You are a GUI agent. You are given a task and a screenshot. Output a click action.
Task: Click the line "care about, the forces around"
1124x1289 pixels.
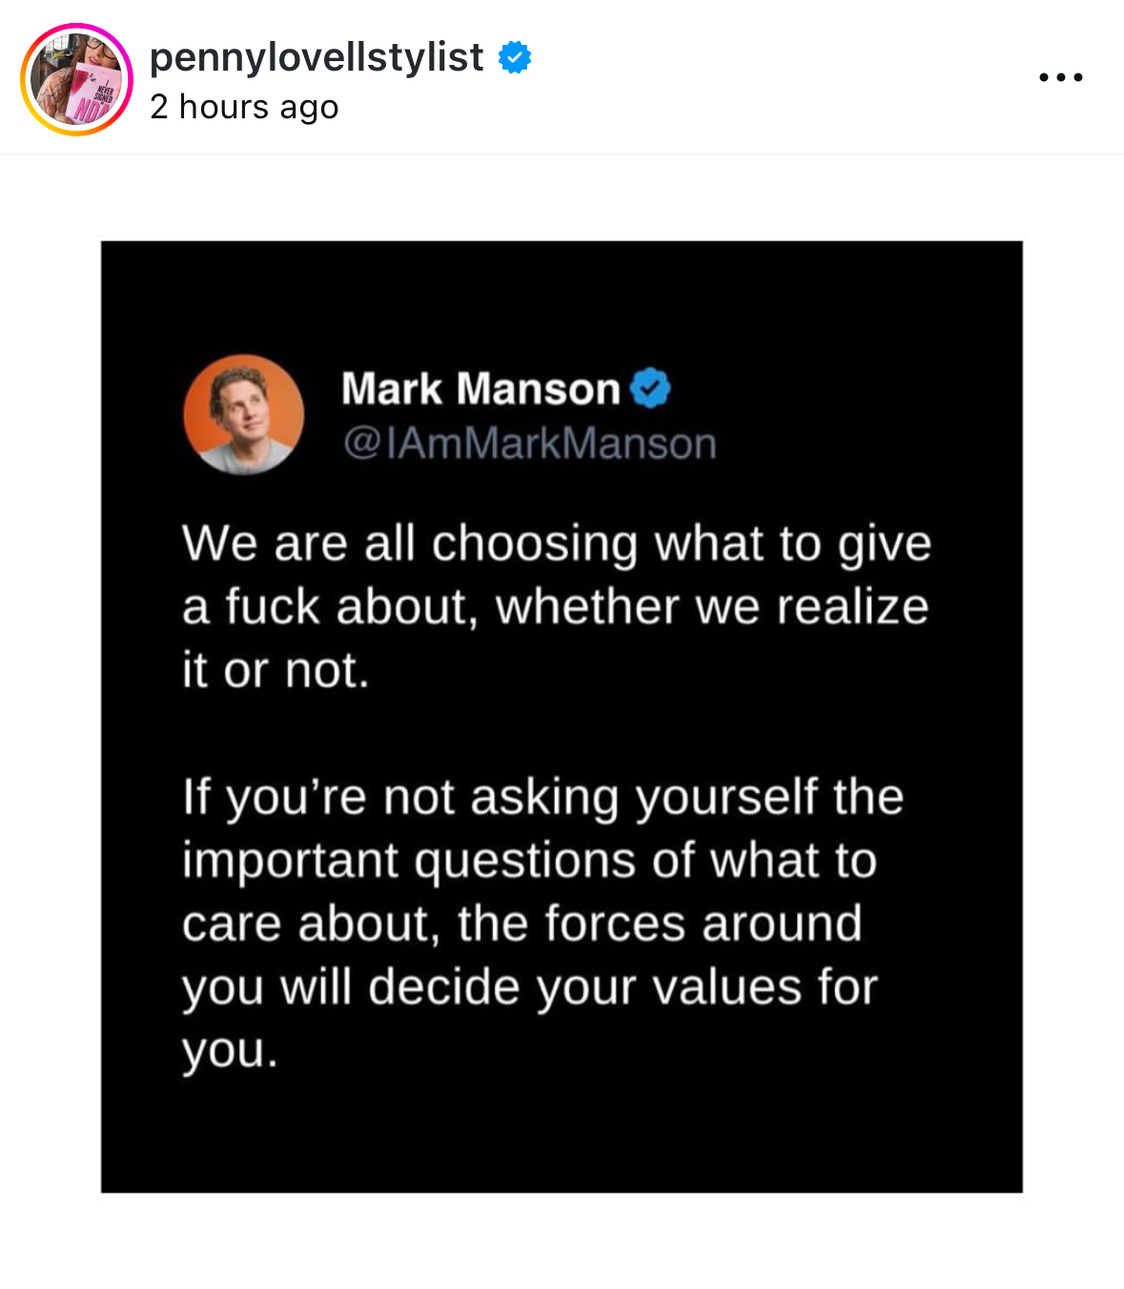(522, 924)
